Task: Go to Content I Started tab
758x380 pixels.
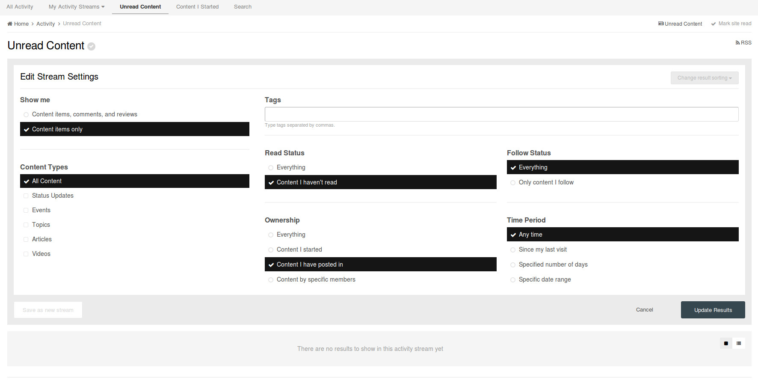Action: (x=197, y=7)
